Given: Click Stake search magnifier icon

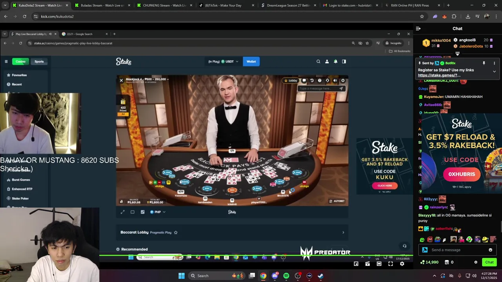Looking at the screenshot, I should 318,61.
